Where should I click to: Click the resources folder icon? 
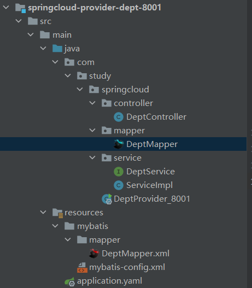tap(57, 213)
